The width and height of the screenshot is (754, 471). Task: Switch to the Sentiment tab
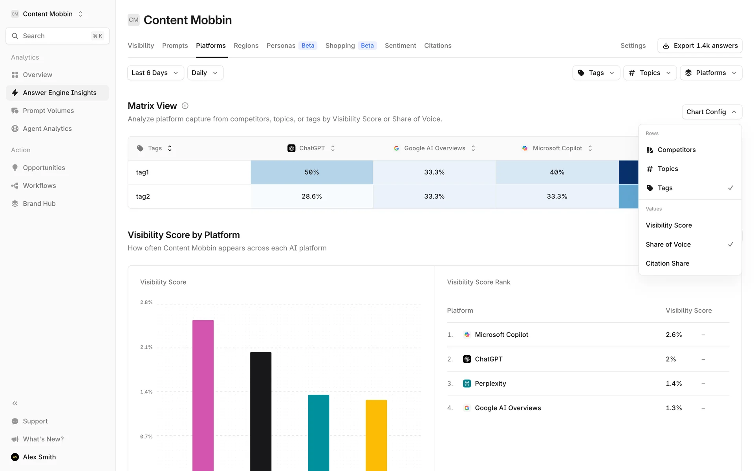[x=400, y=46]
